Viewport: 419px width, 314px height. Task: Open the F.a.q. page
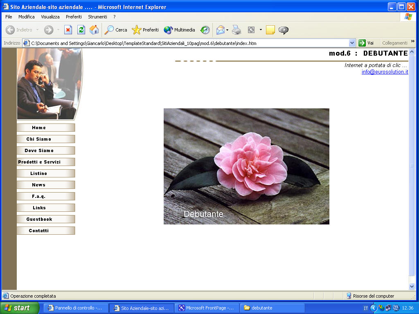[x=46, y=197]
